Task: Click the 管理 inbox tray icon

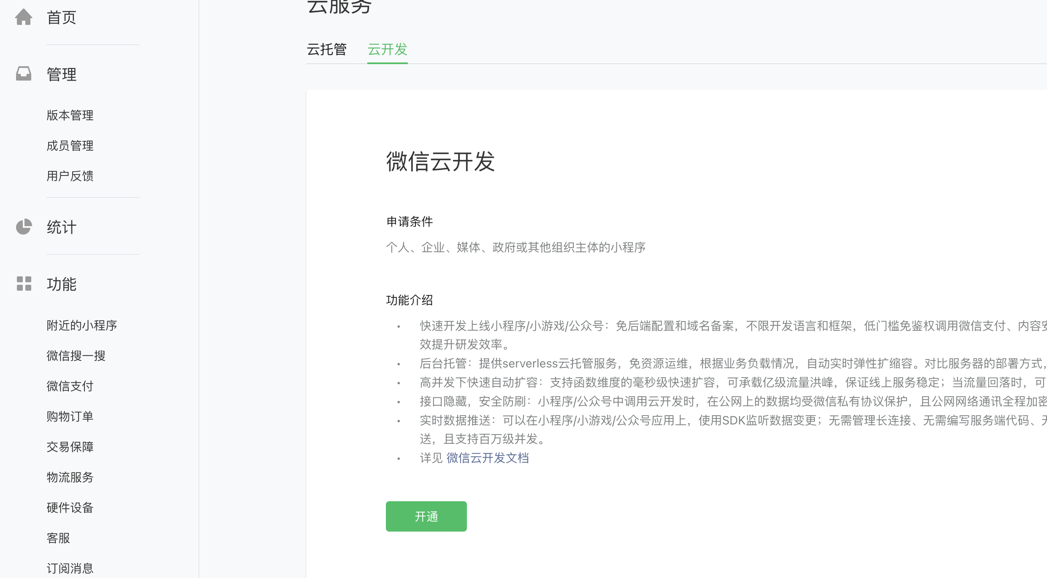Action: pos(24,74)
